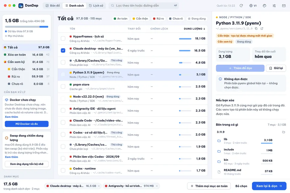Focus the Lọc theo tên hoặc đường dẫn field
Image resolution: width=290 pixels, height=193 pixels.
pos(144,5)
